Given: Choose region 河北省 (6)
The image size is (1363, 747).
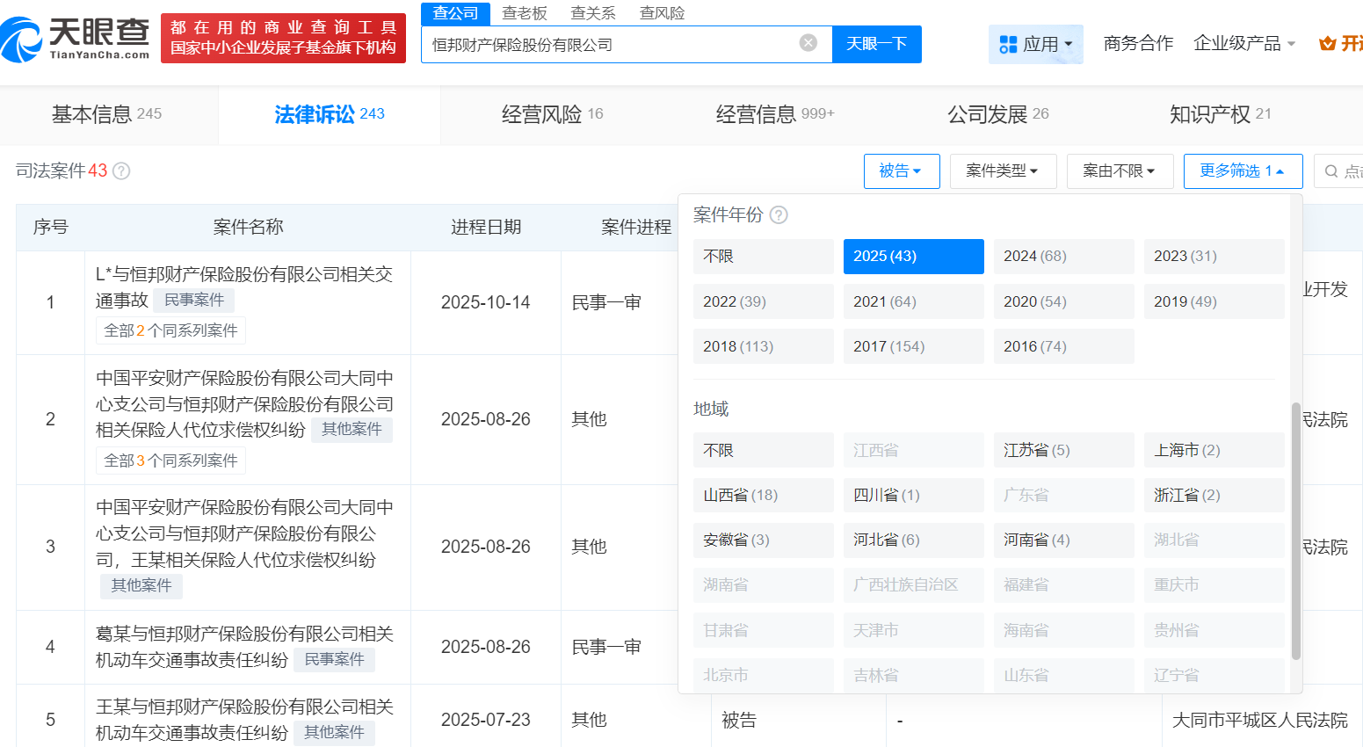Looking at the screenshot, I should tap(913, 540).
